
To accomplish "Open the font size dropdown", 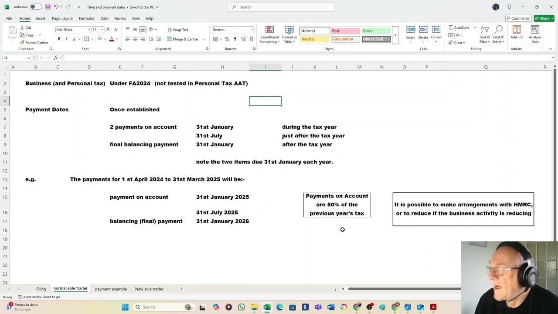I will [x=102, y=30].
